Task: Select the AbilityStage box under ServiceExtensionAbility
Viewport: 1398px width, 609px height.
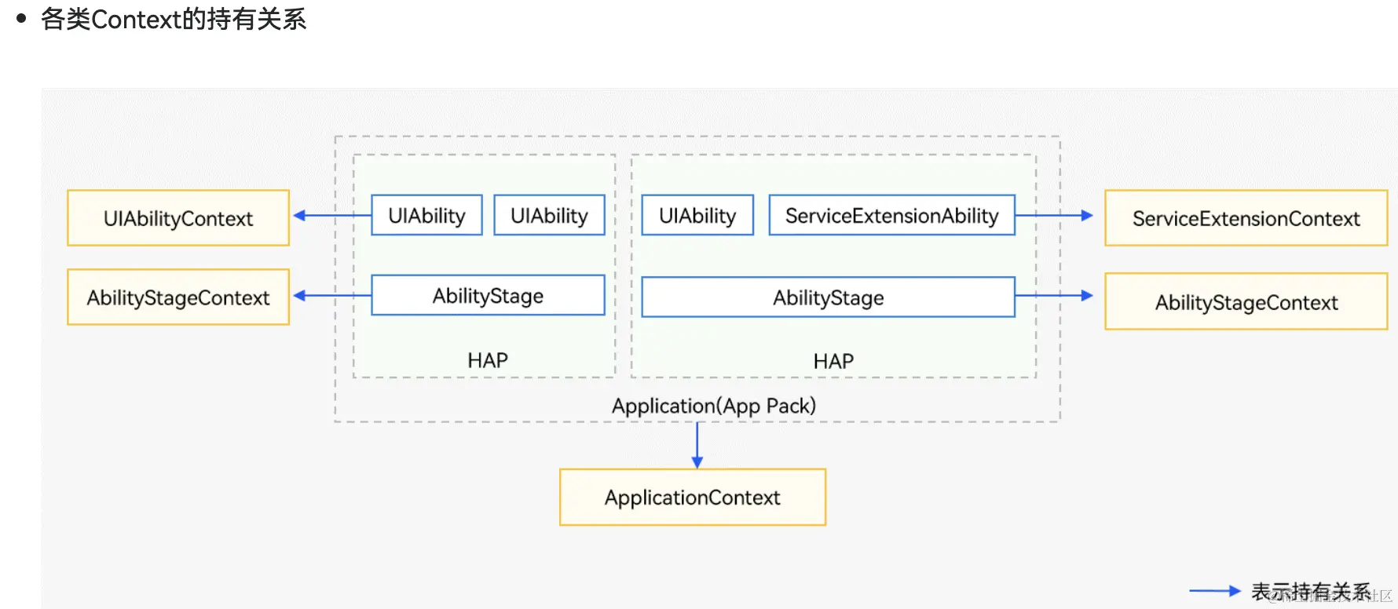Action: [828, 297]
